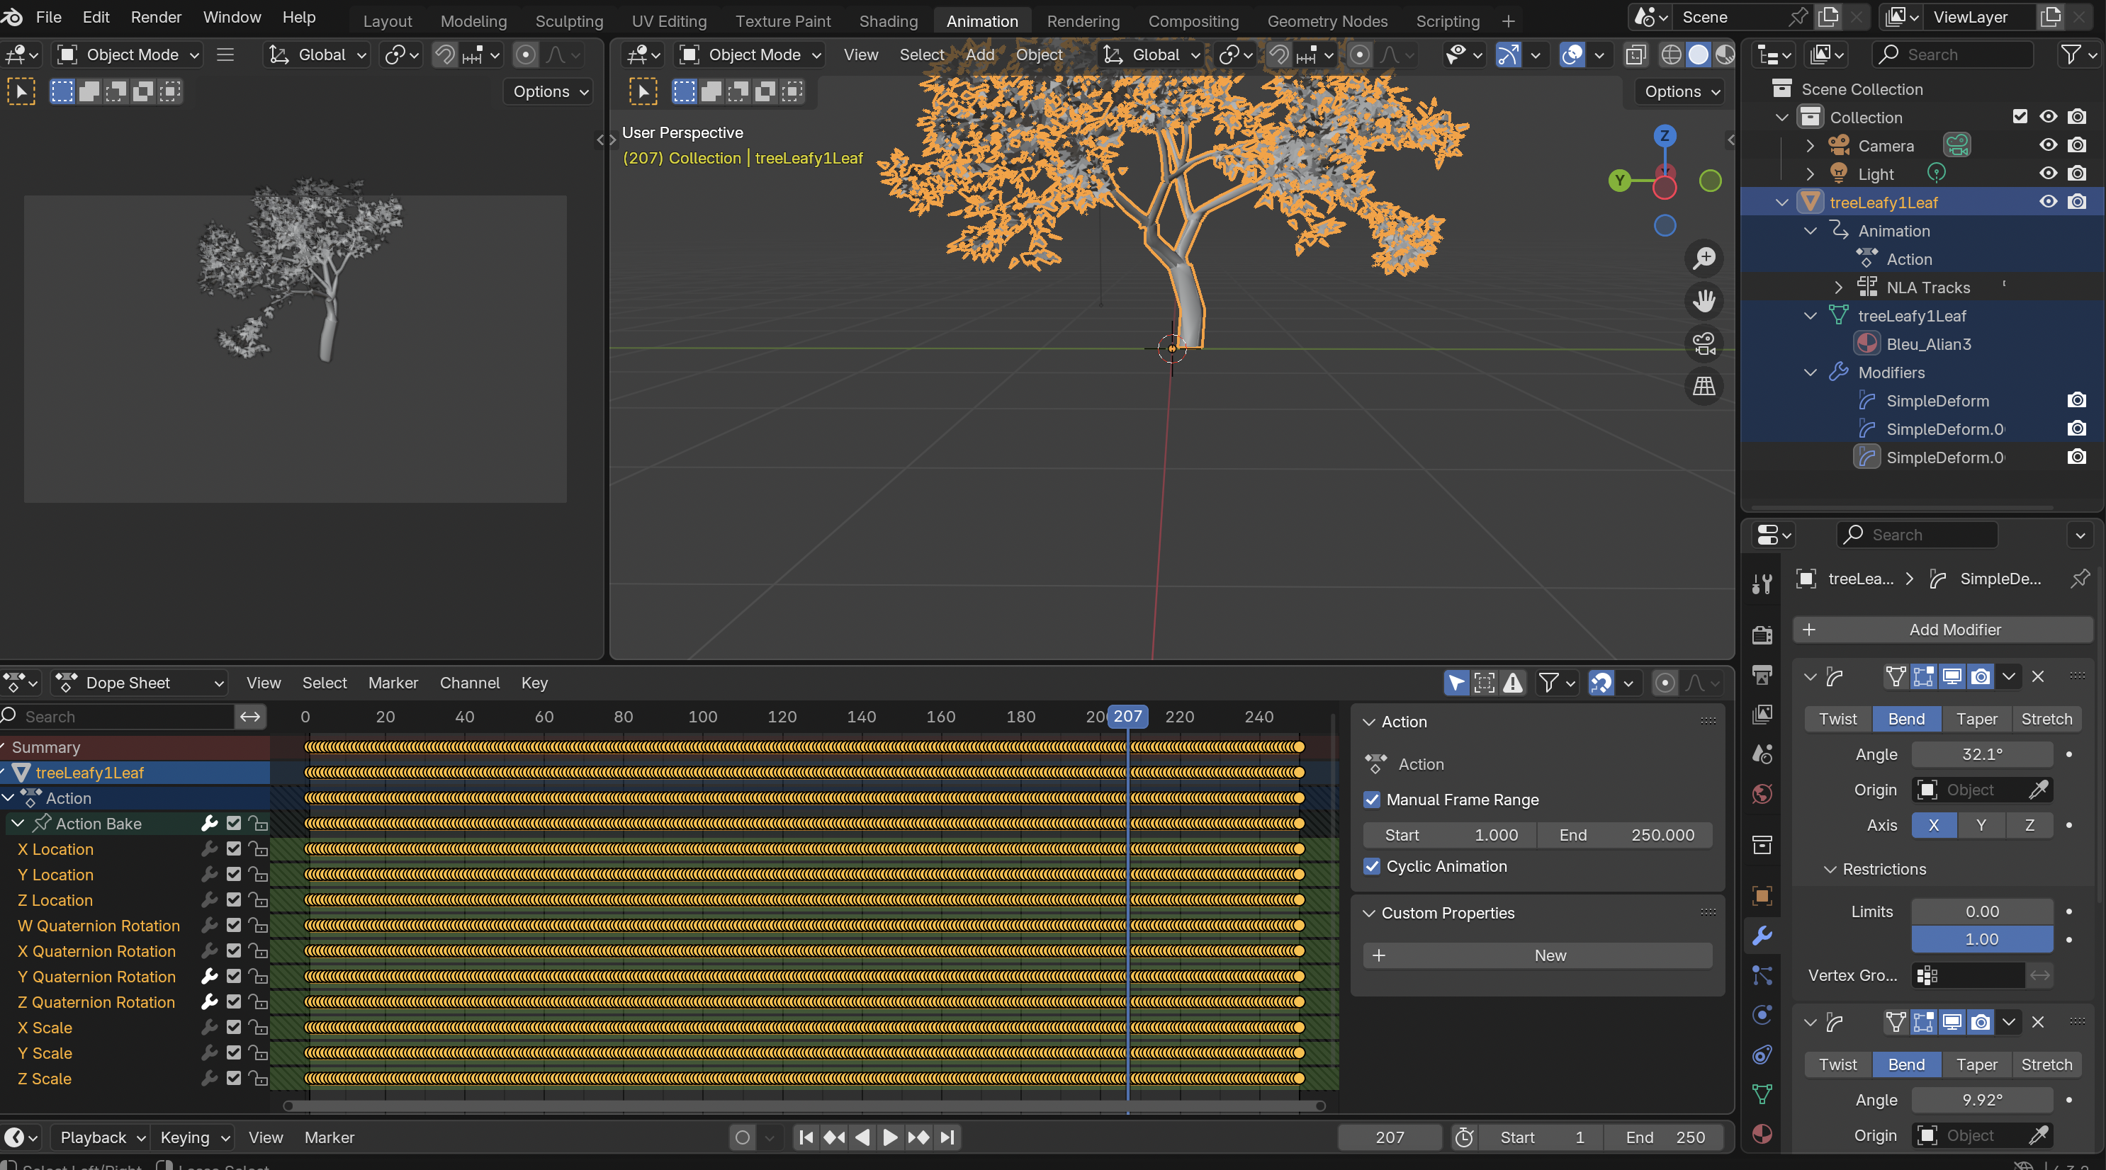The image size is (2106, 1170).
Task: Collapse the Restrictions section
Action: pos(1830,869)
